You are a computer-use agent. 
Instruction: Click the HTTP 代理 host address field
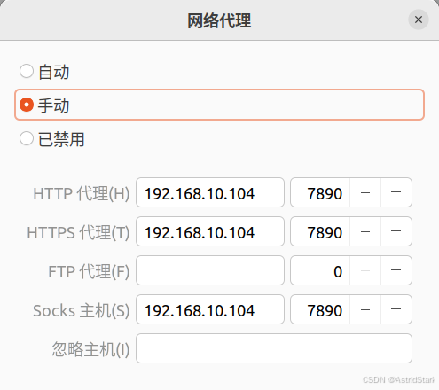pos(210,192)
